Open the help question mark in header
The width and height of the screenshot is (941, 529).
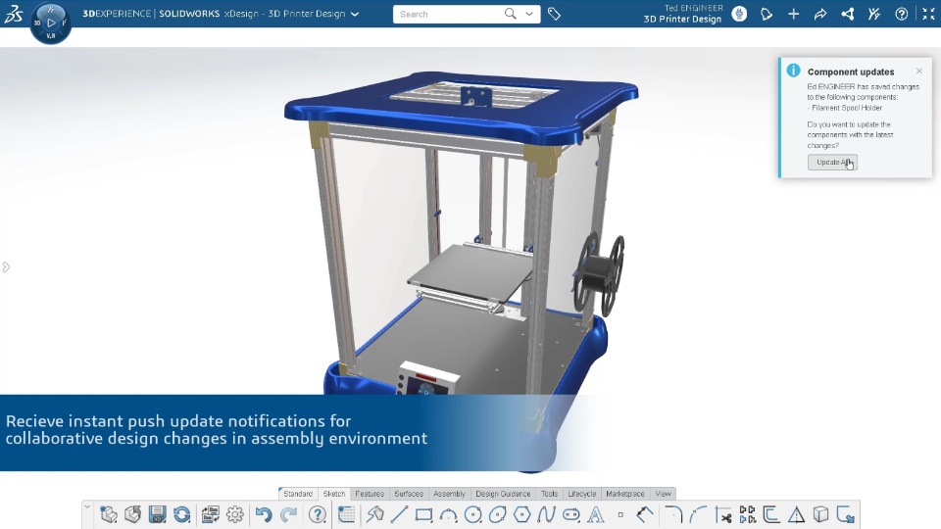tap(902, 14)
